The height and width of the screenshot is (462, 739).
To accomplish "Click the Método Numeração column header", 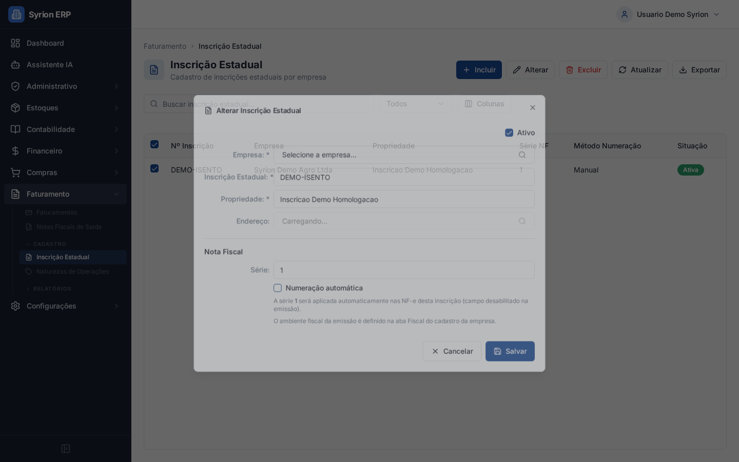I will (x=607, y=146).
